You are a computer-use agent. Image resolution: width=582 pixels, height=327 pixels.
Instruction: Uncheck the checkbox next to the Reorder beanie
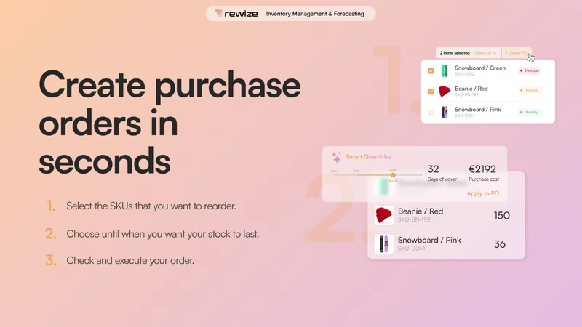(x=431, y=92)
